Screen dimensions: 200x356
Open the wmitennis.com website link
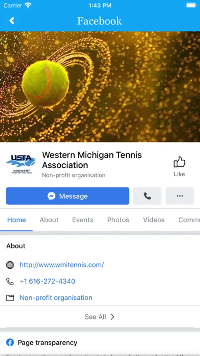pyautogui.click(x=62, y=265)
